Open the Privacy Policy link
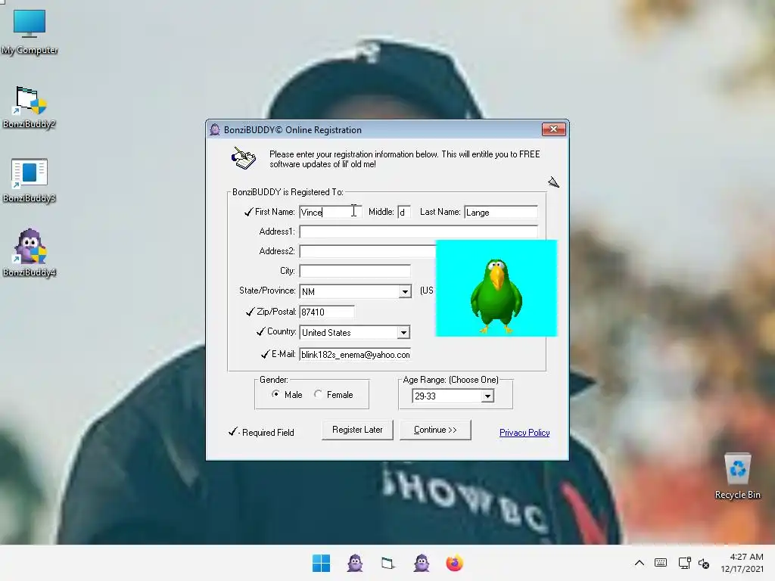 [524, 433]
